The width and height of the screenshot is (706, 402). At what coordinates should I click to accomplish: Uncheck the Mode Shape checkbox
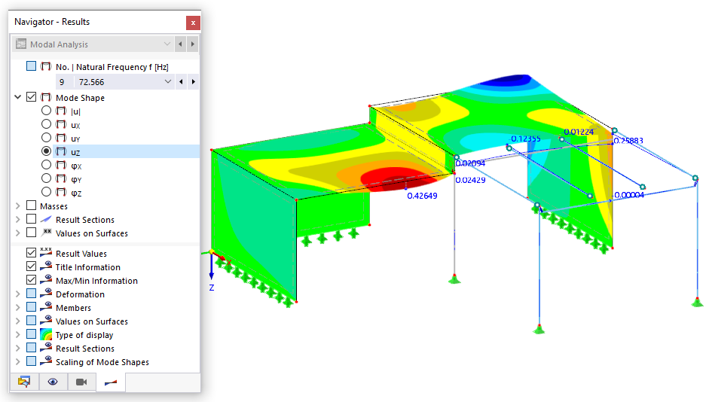tap(31, 97)
